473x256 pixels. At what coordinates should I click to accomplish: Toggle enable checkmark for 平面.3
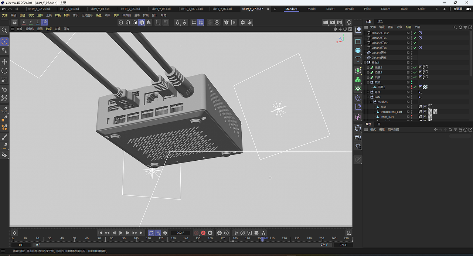point(415,87)
